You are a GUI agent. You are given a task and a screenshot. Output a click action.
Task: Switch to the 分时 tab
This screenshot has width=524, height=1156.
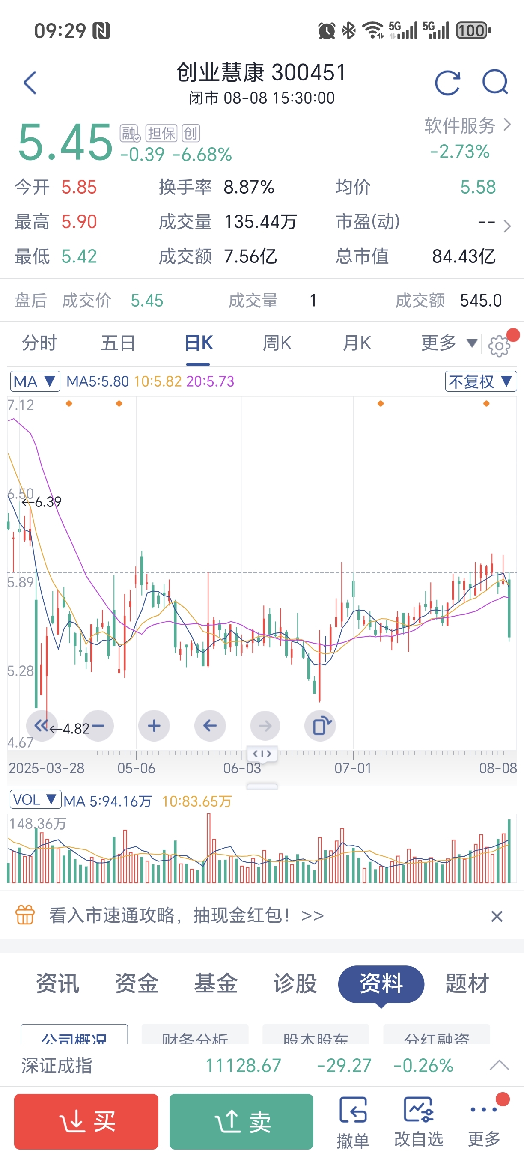pyautogui.click(x=39, y=343)
